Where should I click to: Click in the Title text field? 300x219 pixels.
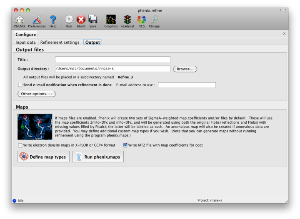pyautogui.click(x=112, y=60)
